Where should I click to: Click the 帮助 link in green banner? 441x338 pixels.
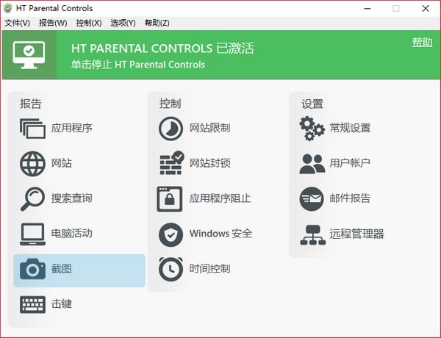point(422,42)
